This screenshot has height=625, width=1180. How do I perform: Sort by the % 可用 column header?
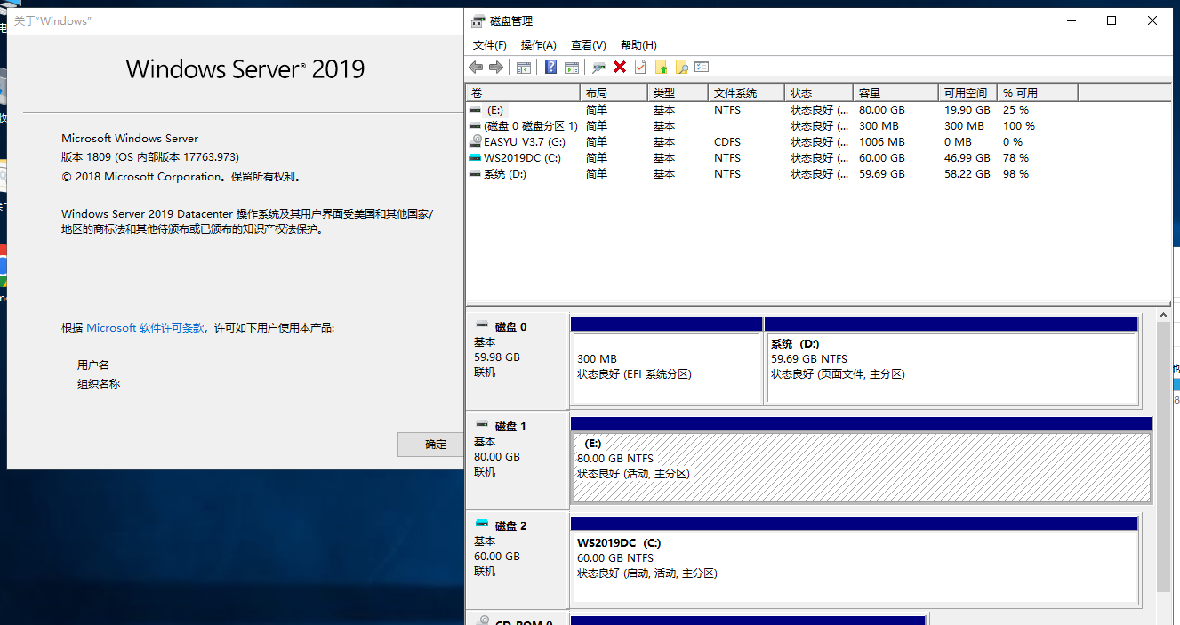[x=1038, y=92]
